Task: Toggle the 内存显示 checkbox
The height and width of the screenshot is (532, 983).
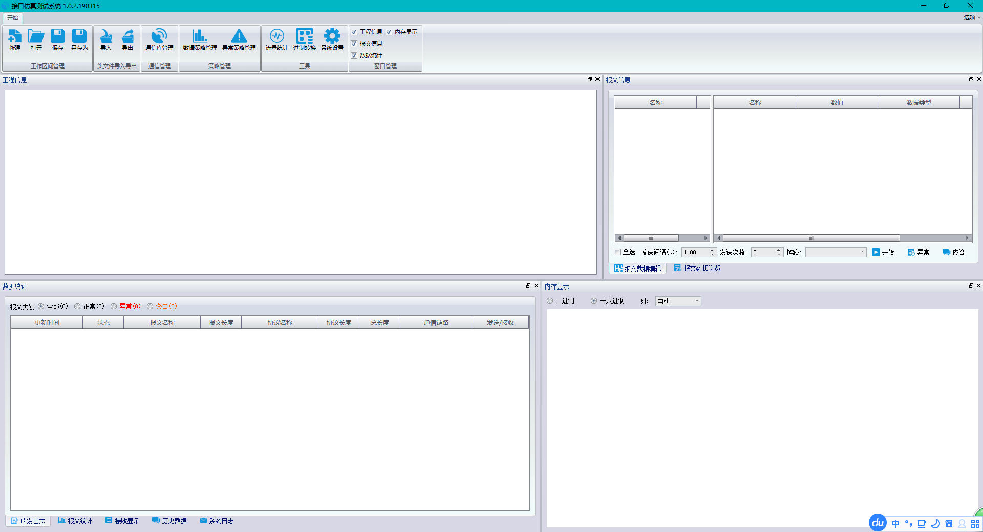Action: (x=389, y=32)
